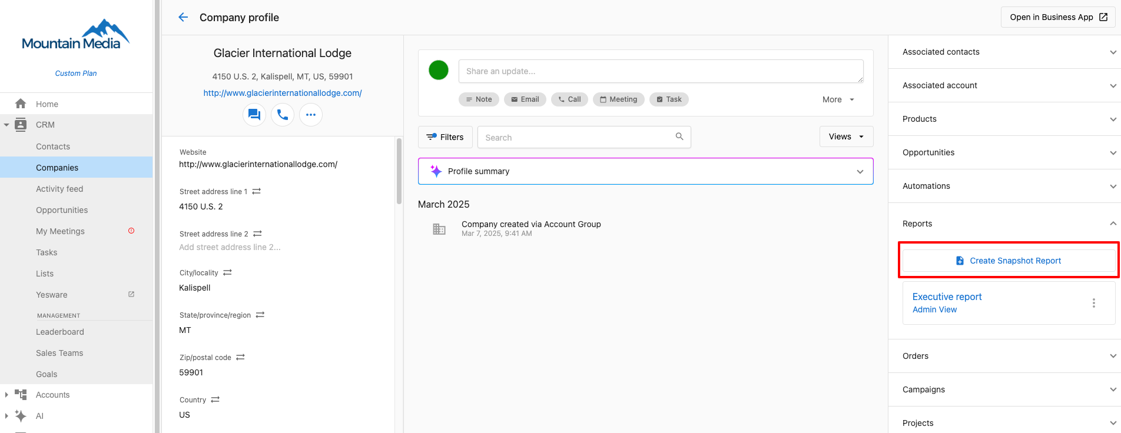
Task: Click the swap icon next to State/province/region
Action: tap(260, 315)
